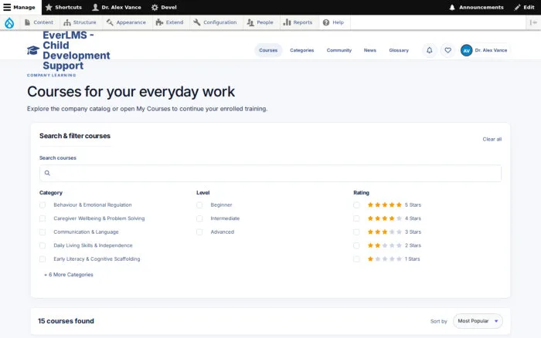Open the Glossary nav item
Image resolution: width=541 pixels, height=338 pixels.
point(399,50)
